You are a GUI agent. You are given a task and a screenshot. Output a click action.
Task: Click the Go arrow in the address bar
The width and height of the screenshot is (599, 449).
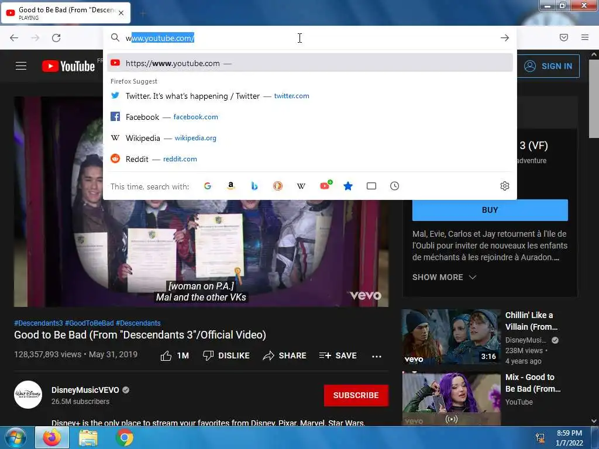(505, 38)
